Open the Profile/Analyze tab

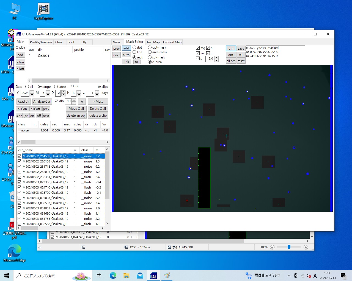41,42
